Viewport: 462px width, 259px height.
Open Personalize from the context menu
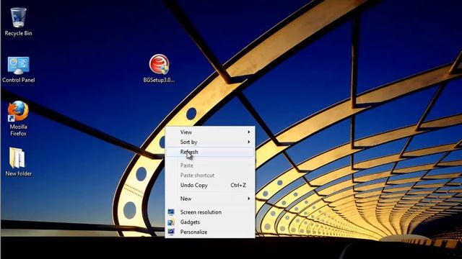pos(210,232)
